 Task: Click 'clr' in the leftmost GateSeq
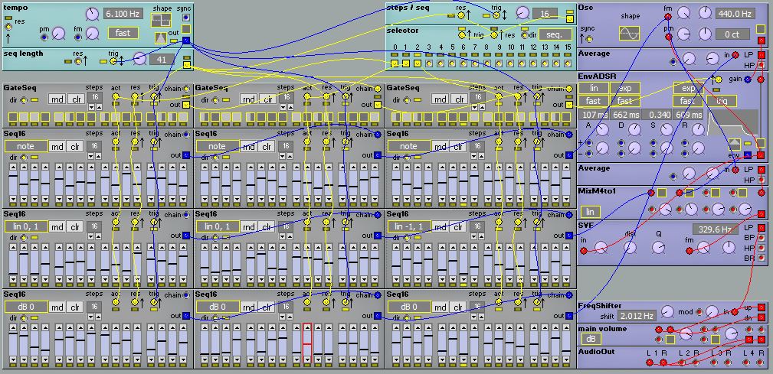click(x=75, y=99)
